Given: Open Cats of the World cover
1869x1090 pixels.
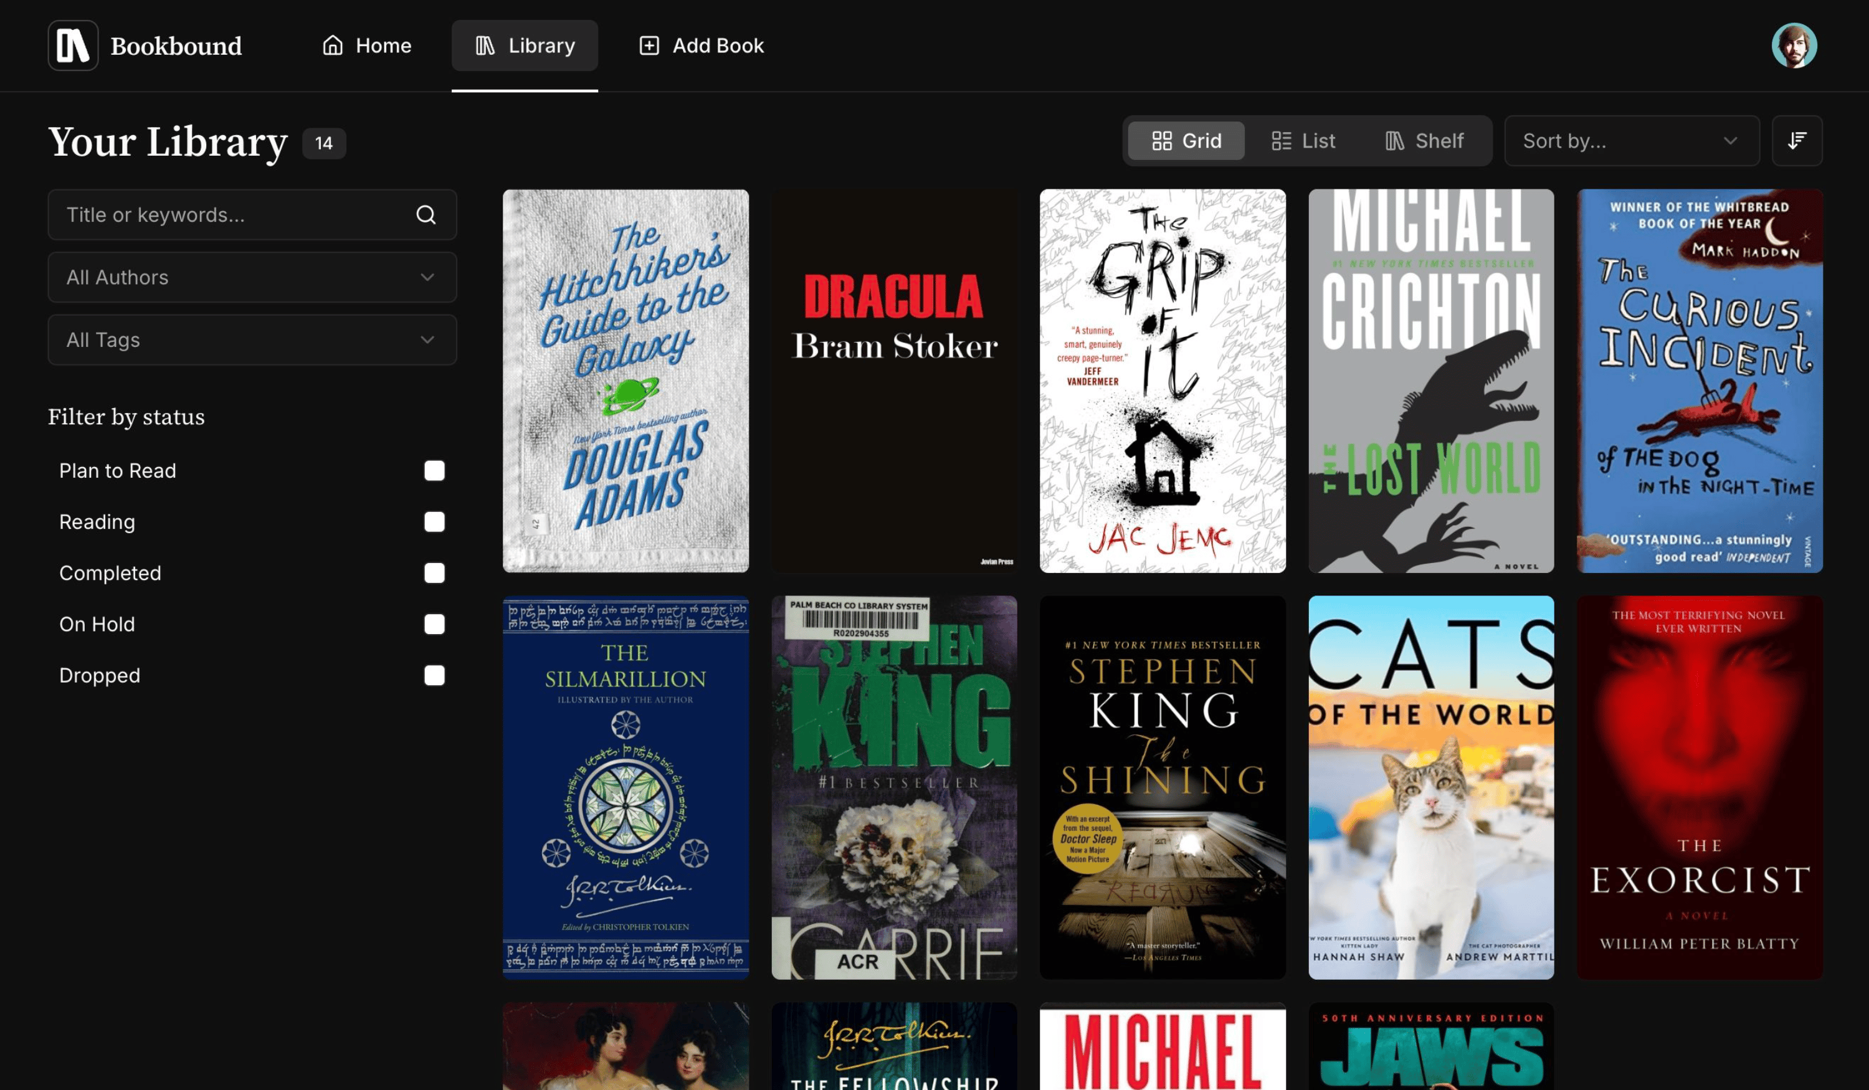Looking at the screenshot, I should click(1430, 787).
